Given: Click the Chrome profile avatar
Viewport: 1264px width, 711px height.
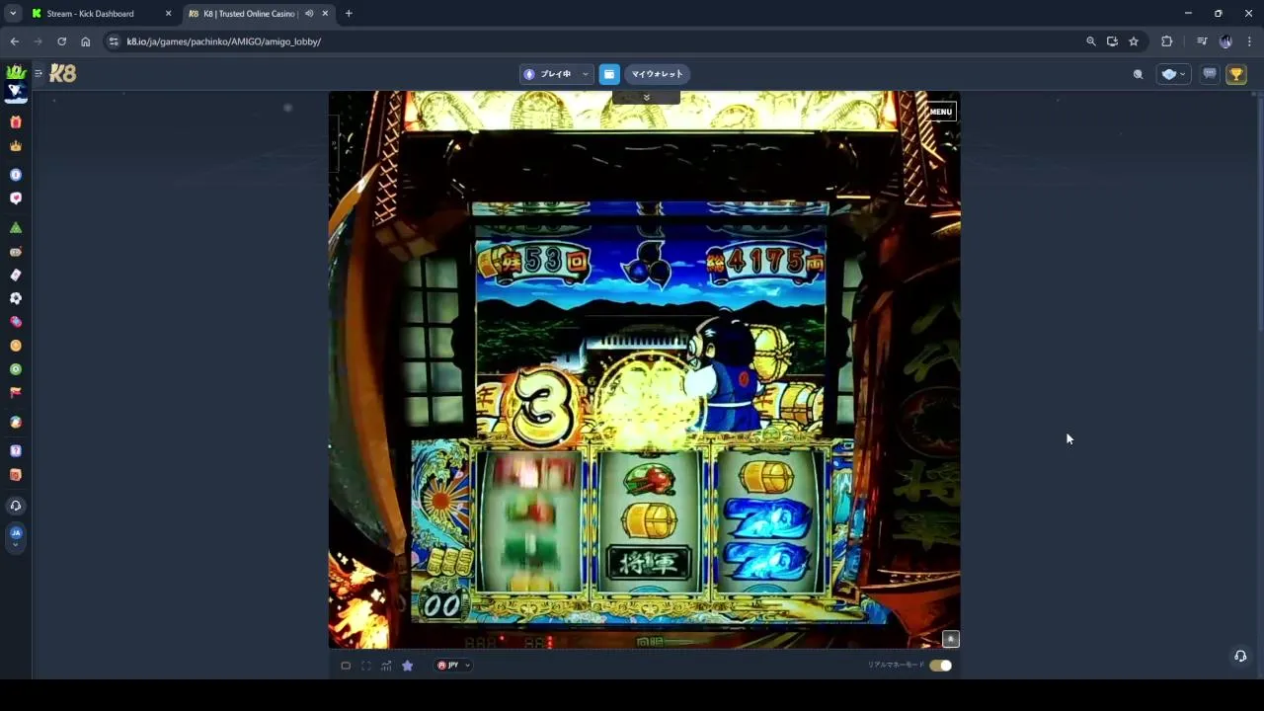Looking at the screenshot, I should coord(1225,41).
